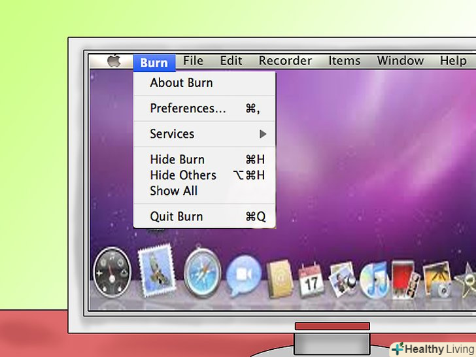The width and height of the screenshot is (476, 357).
Task: Open the File menu
Action: [193, 61]
